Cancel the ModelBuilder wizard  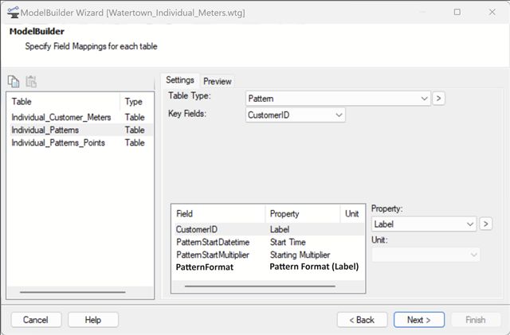tap(36, 320)
